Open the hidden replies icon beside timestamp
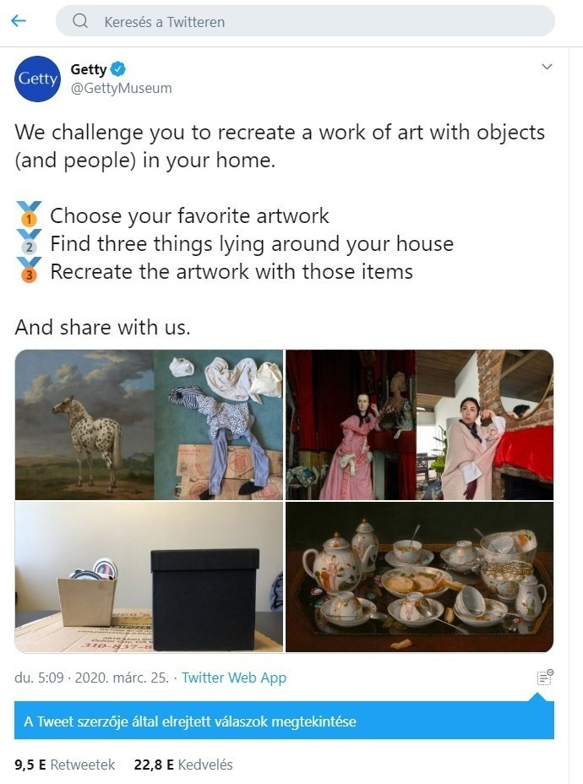 544,677
